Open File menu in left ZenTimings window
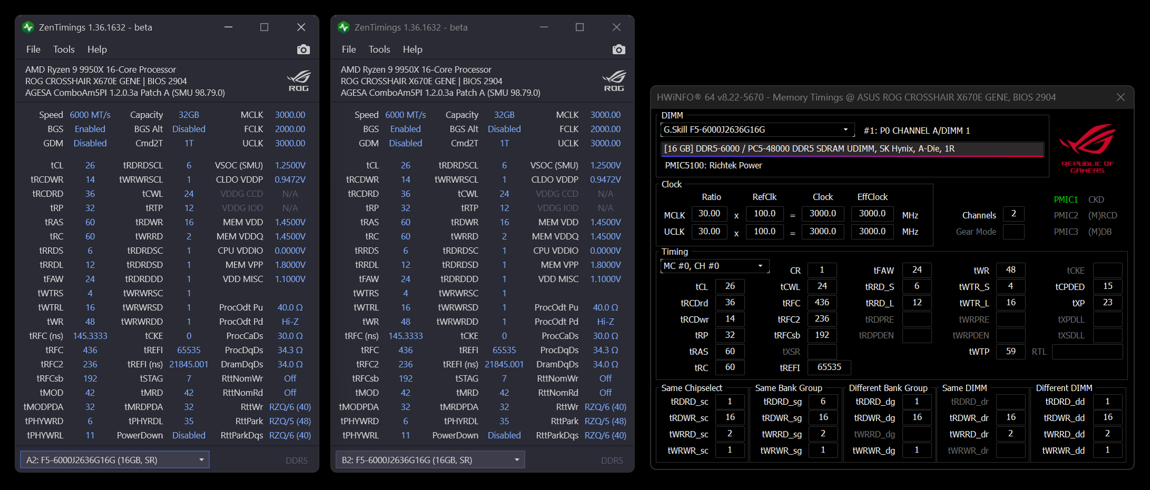Screen dimensions: 1150x490 point(33,49)
